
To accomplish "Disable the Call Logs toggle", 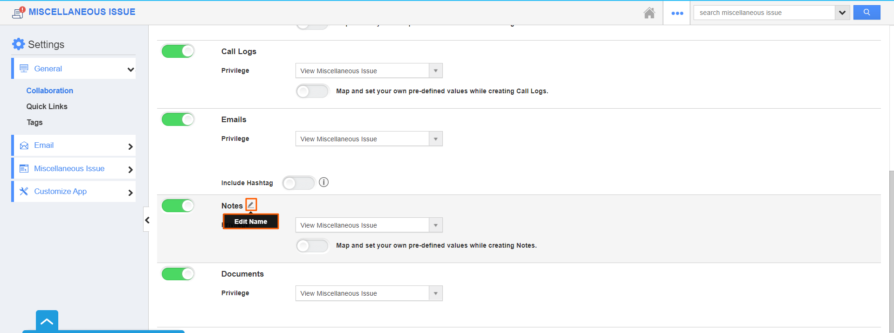I will point(178,51).
